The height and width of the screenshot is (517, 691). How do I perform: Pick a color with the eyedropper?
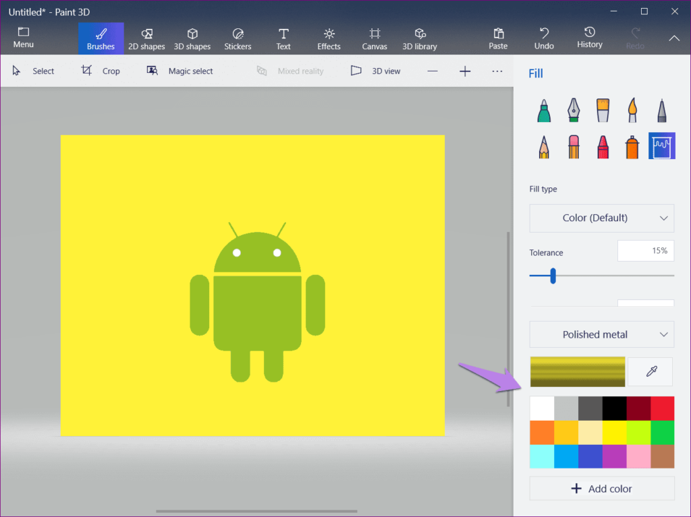point(651,371)
